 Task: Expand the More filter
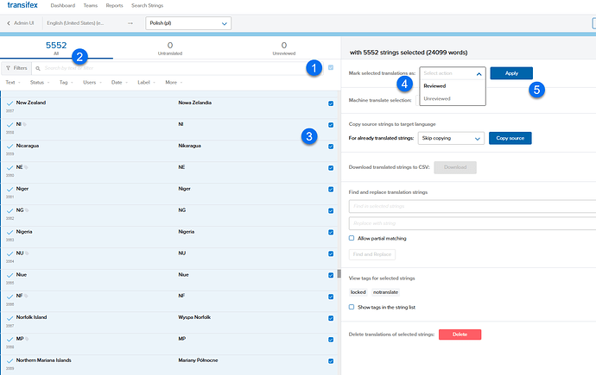tap(174, 82)
